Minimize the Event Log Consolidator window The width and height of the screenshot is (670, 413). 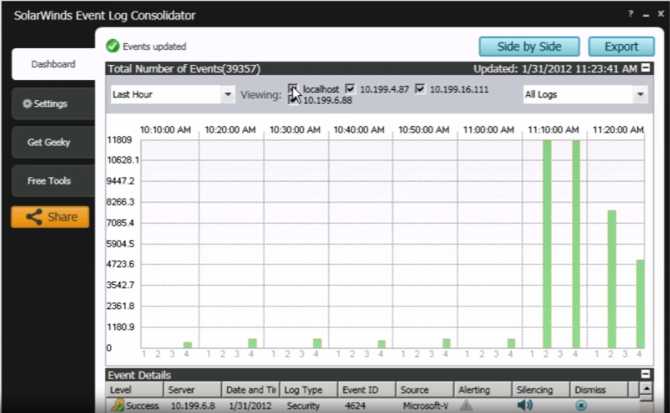(646, 15)
